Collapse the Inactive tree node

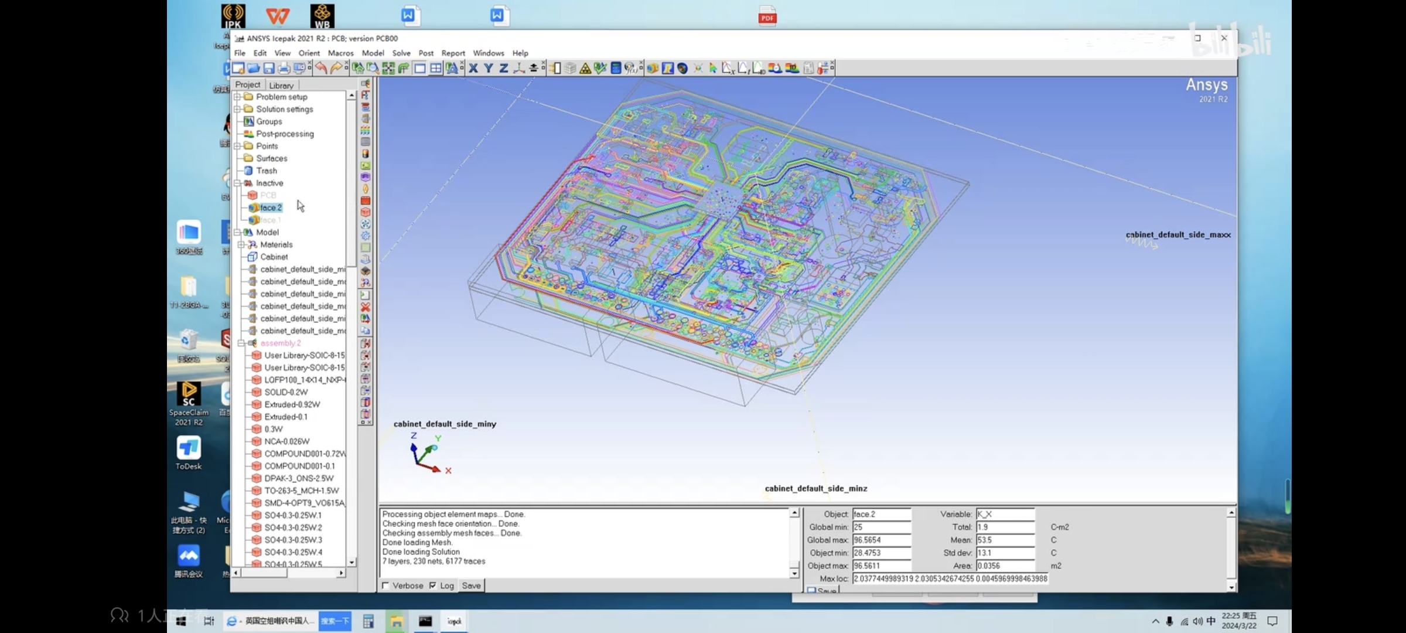click(x=237, y=183)
